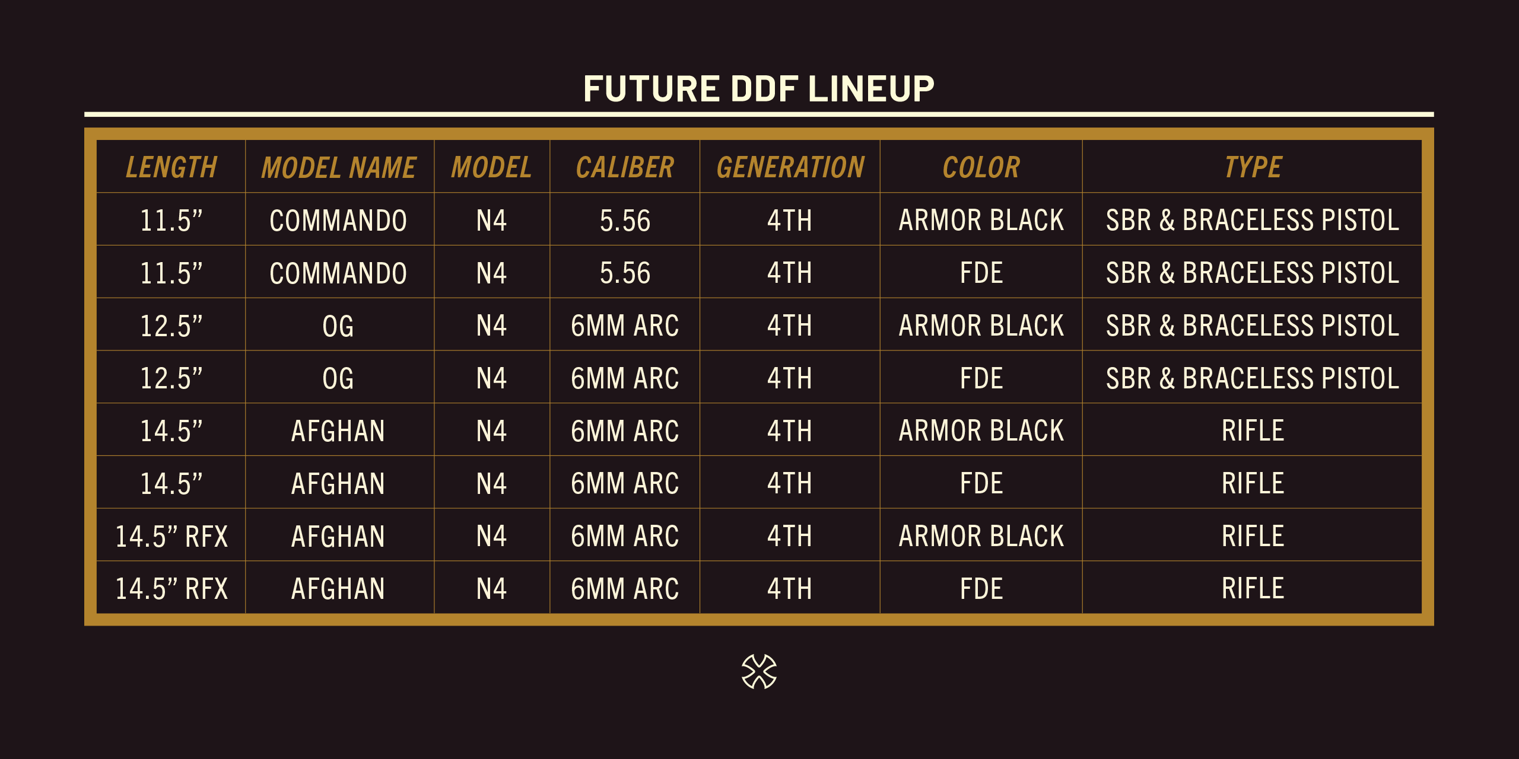Click the GENERATION column header
The width and height of the screenshot is (1519, 759).
point(790,167)
